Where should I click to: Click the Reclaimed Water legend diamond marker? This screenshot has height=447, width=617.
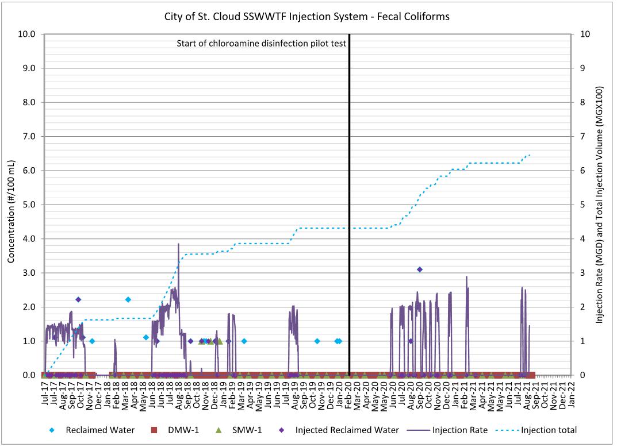(52, 430)
